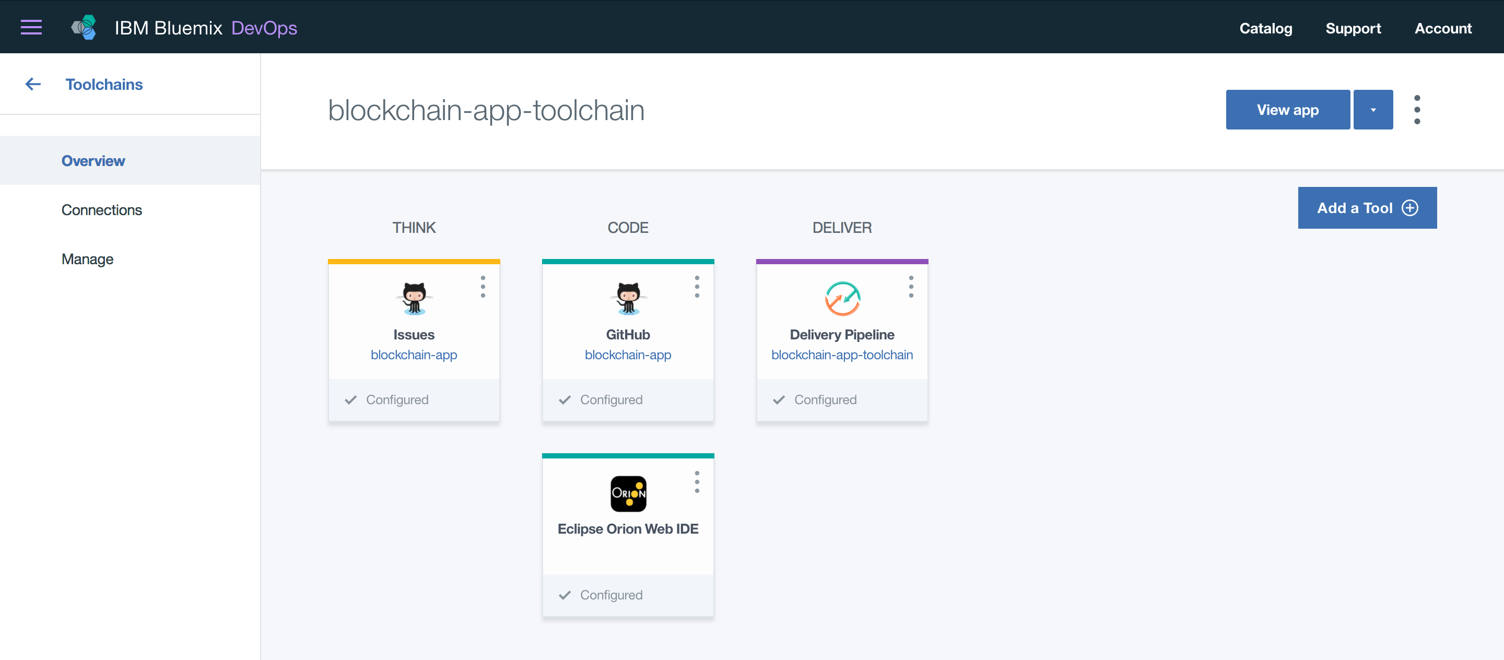Open the GitHub card three-dot menu
Image resolution: width=1504 pixels, height=660 pixels.
[x=697, y=287]
